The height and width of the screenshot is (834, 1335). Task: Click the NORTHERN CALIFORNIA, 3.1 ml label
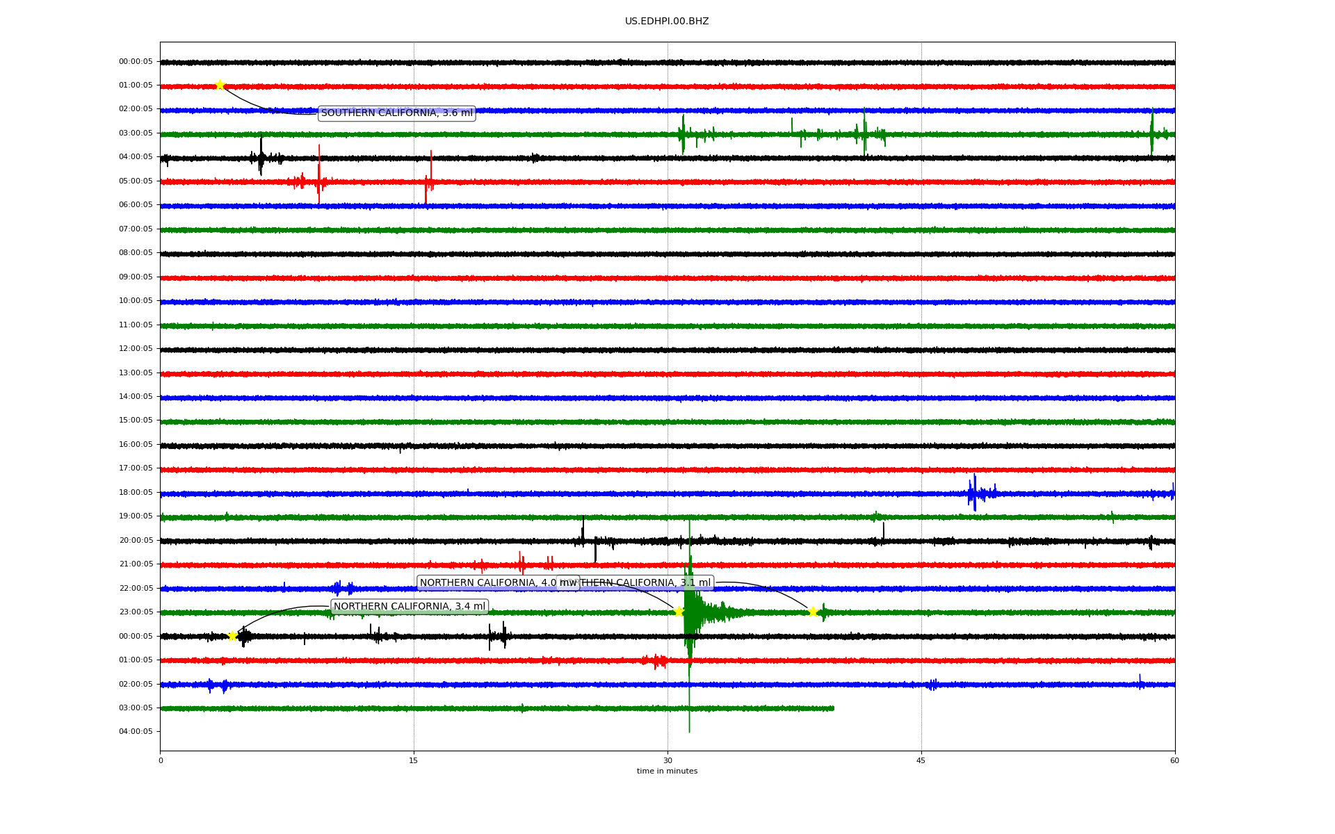pos(647,583)
